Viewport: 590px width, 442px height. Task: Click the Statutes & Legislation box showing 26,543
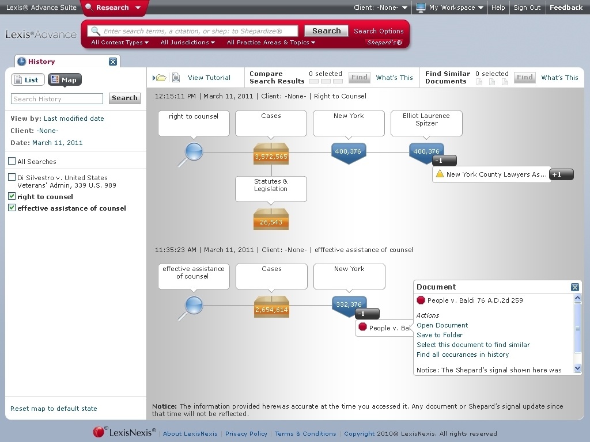[271, 219]
